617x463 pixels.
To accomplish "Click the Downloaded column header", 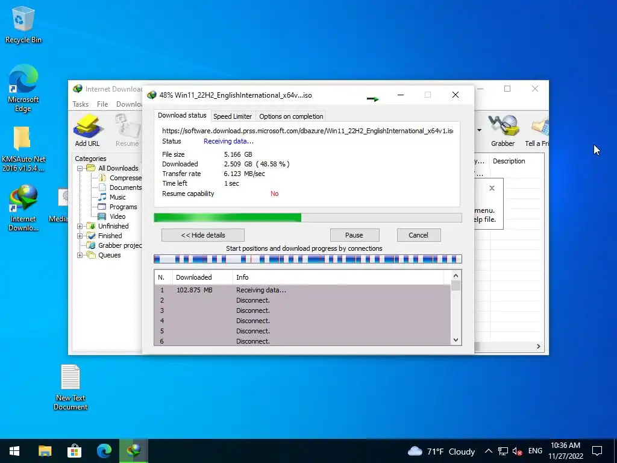I will click(202, 277).
